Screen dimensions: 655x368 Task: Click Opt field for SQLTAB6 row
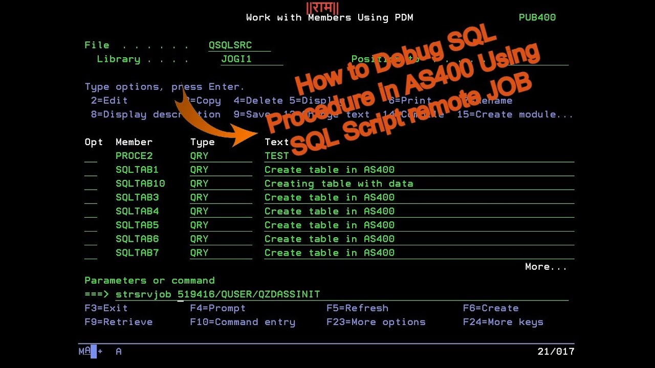(x=91, y=239)
